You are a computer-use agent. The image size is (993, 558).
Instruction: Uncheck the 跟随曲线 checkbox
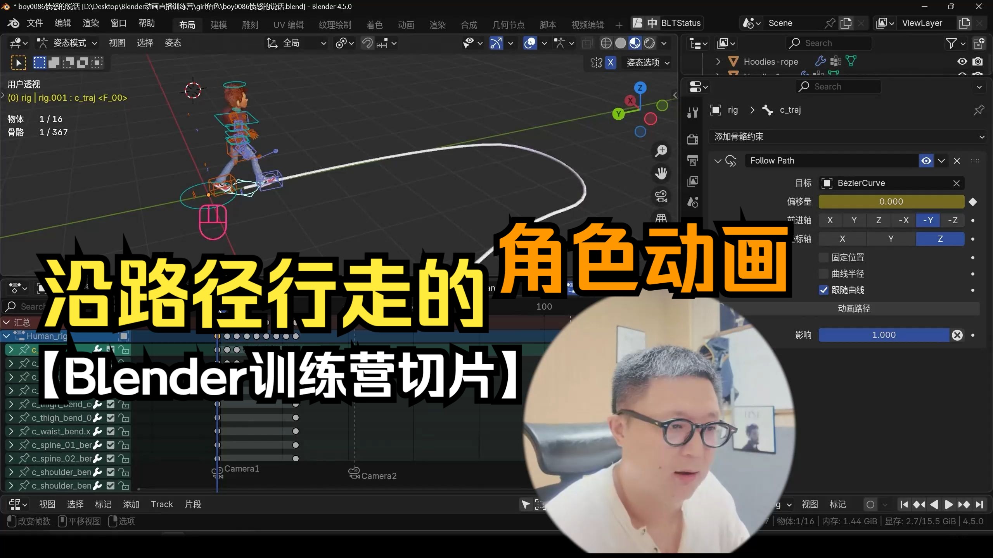coord(823,290)
